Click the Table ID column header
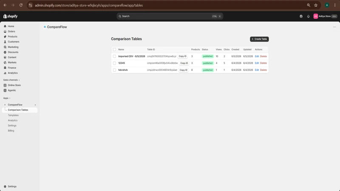 (151, 50)
